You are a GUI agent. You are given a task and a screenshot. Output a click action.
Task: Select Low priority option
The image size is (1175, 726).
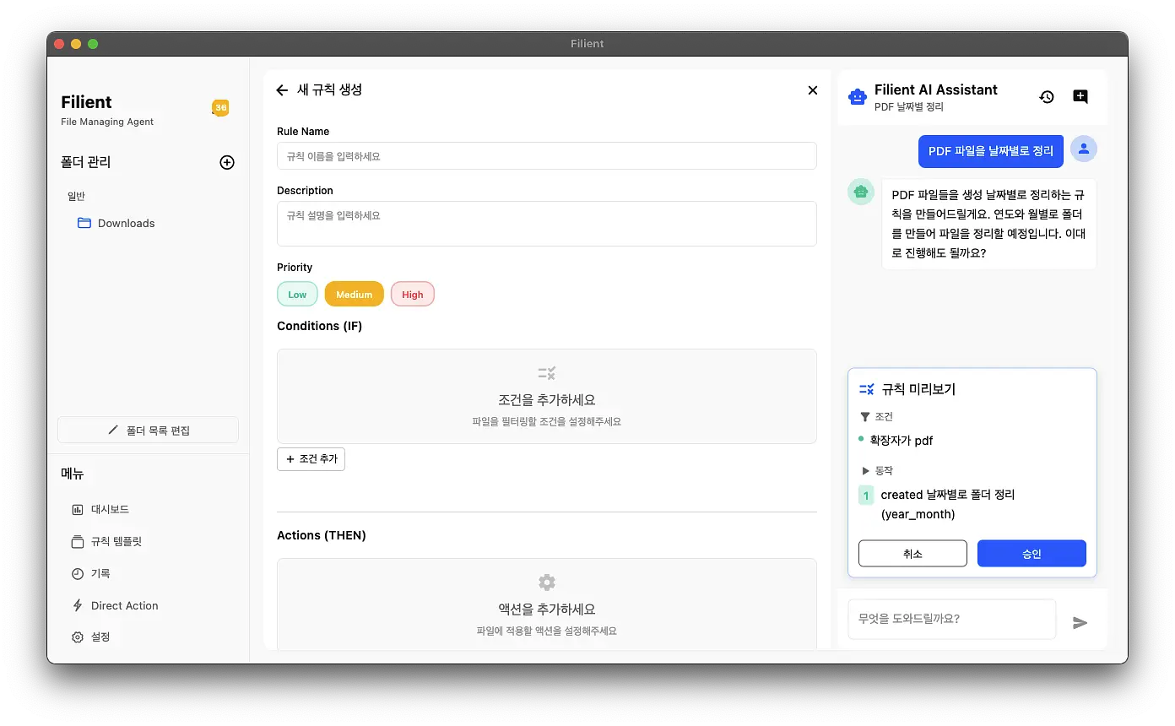297,294
